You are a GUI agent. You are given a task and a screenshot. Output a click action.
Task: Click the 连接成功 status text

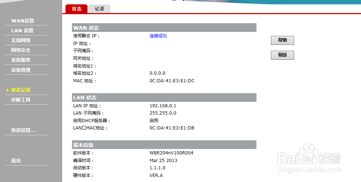(x=158, y=36)
